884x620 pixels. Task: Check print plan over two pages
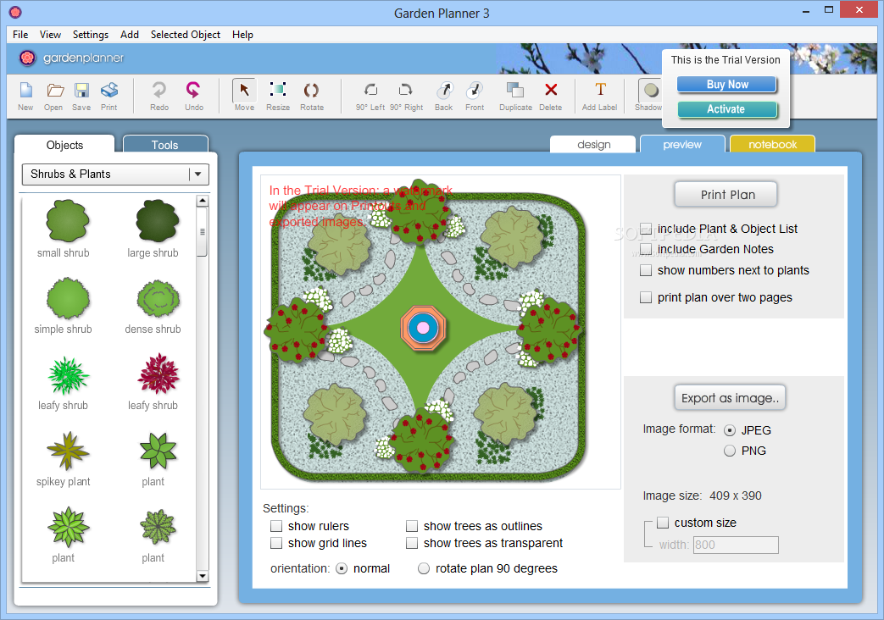[x=646, y=297]
